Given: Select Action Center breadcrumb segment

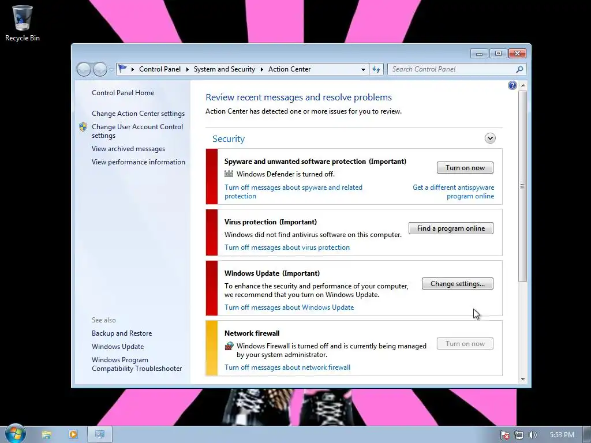Looking at the screenshot, I should [x=290, y=69].
